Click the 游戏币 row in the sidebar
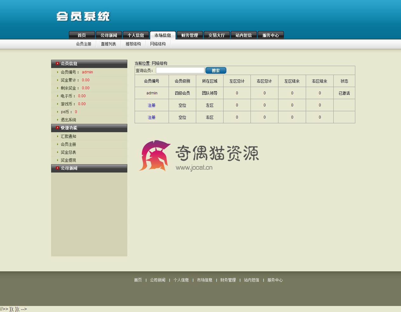 [x=89, y=104]
